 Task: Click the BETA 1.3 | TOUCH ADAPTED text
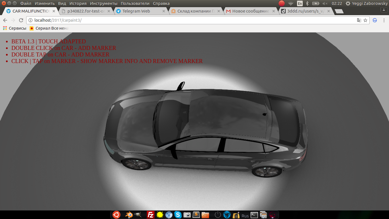click(48, 41)
